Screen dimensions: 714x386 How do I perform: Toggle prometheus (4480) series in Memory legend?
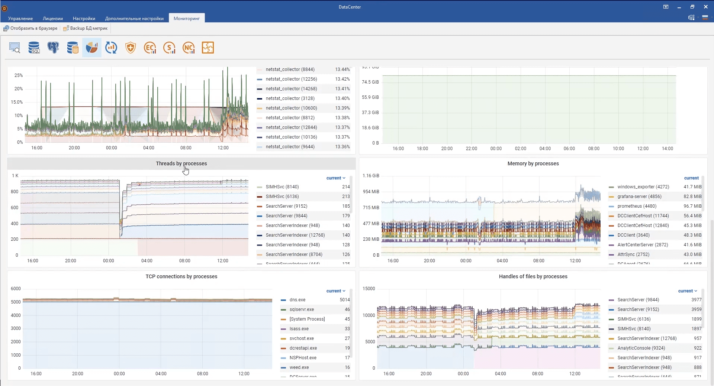click(x=637, y=206)
